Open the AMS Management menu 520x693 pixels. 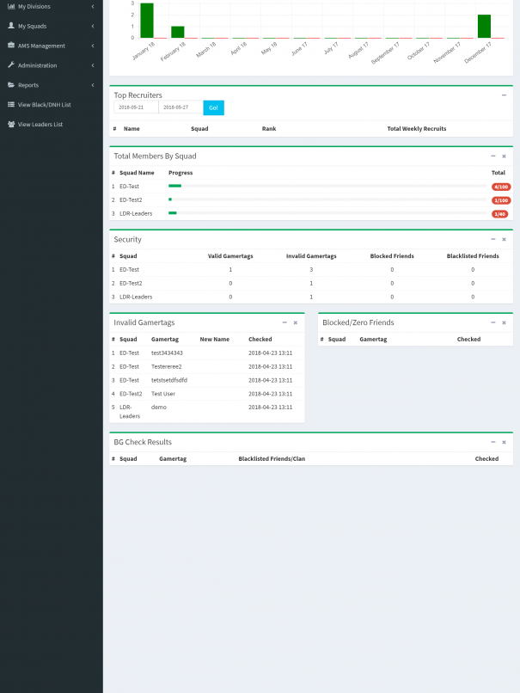click(x=41, y=46)
